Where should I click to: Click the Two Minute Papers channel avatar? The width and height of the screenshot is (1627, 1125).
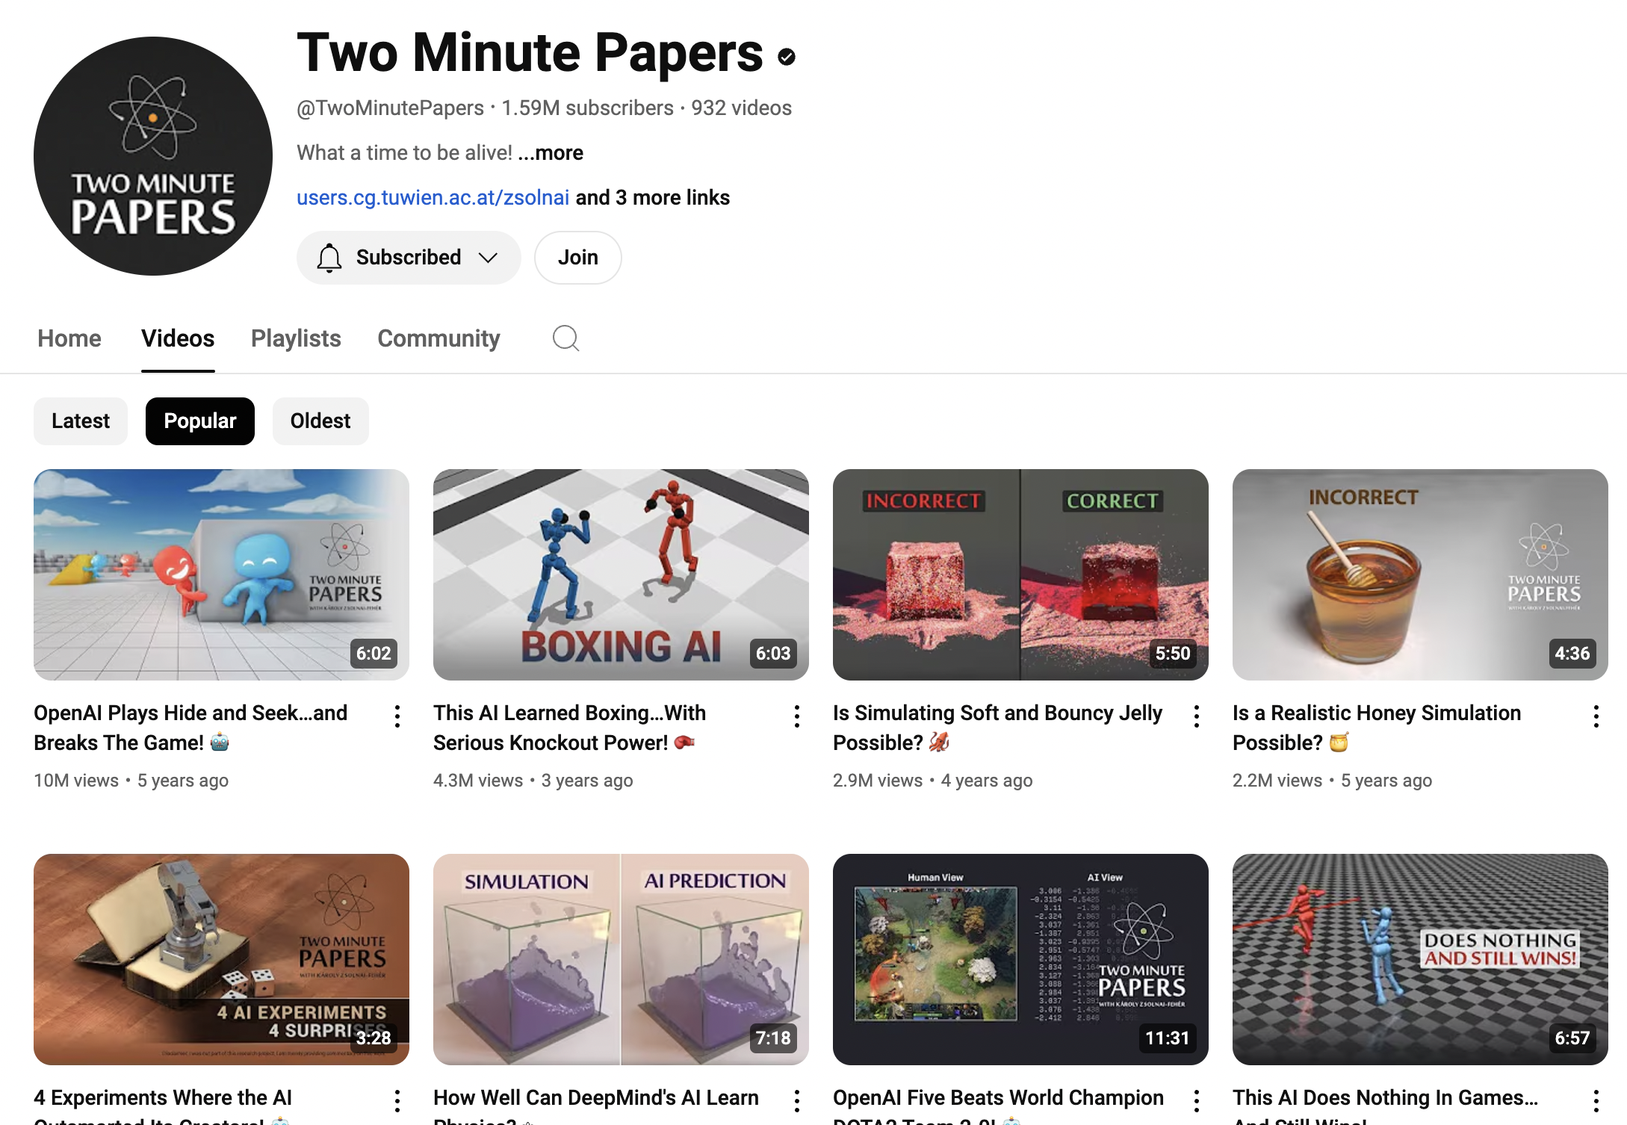(153, 156)
